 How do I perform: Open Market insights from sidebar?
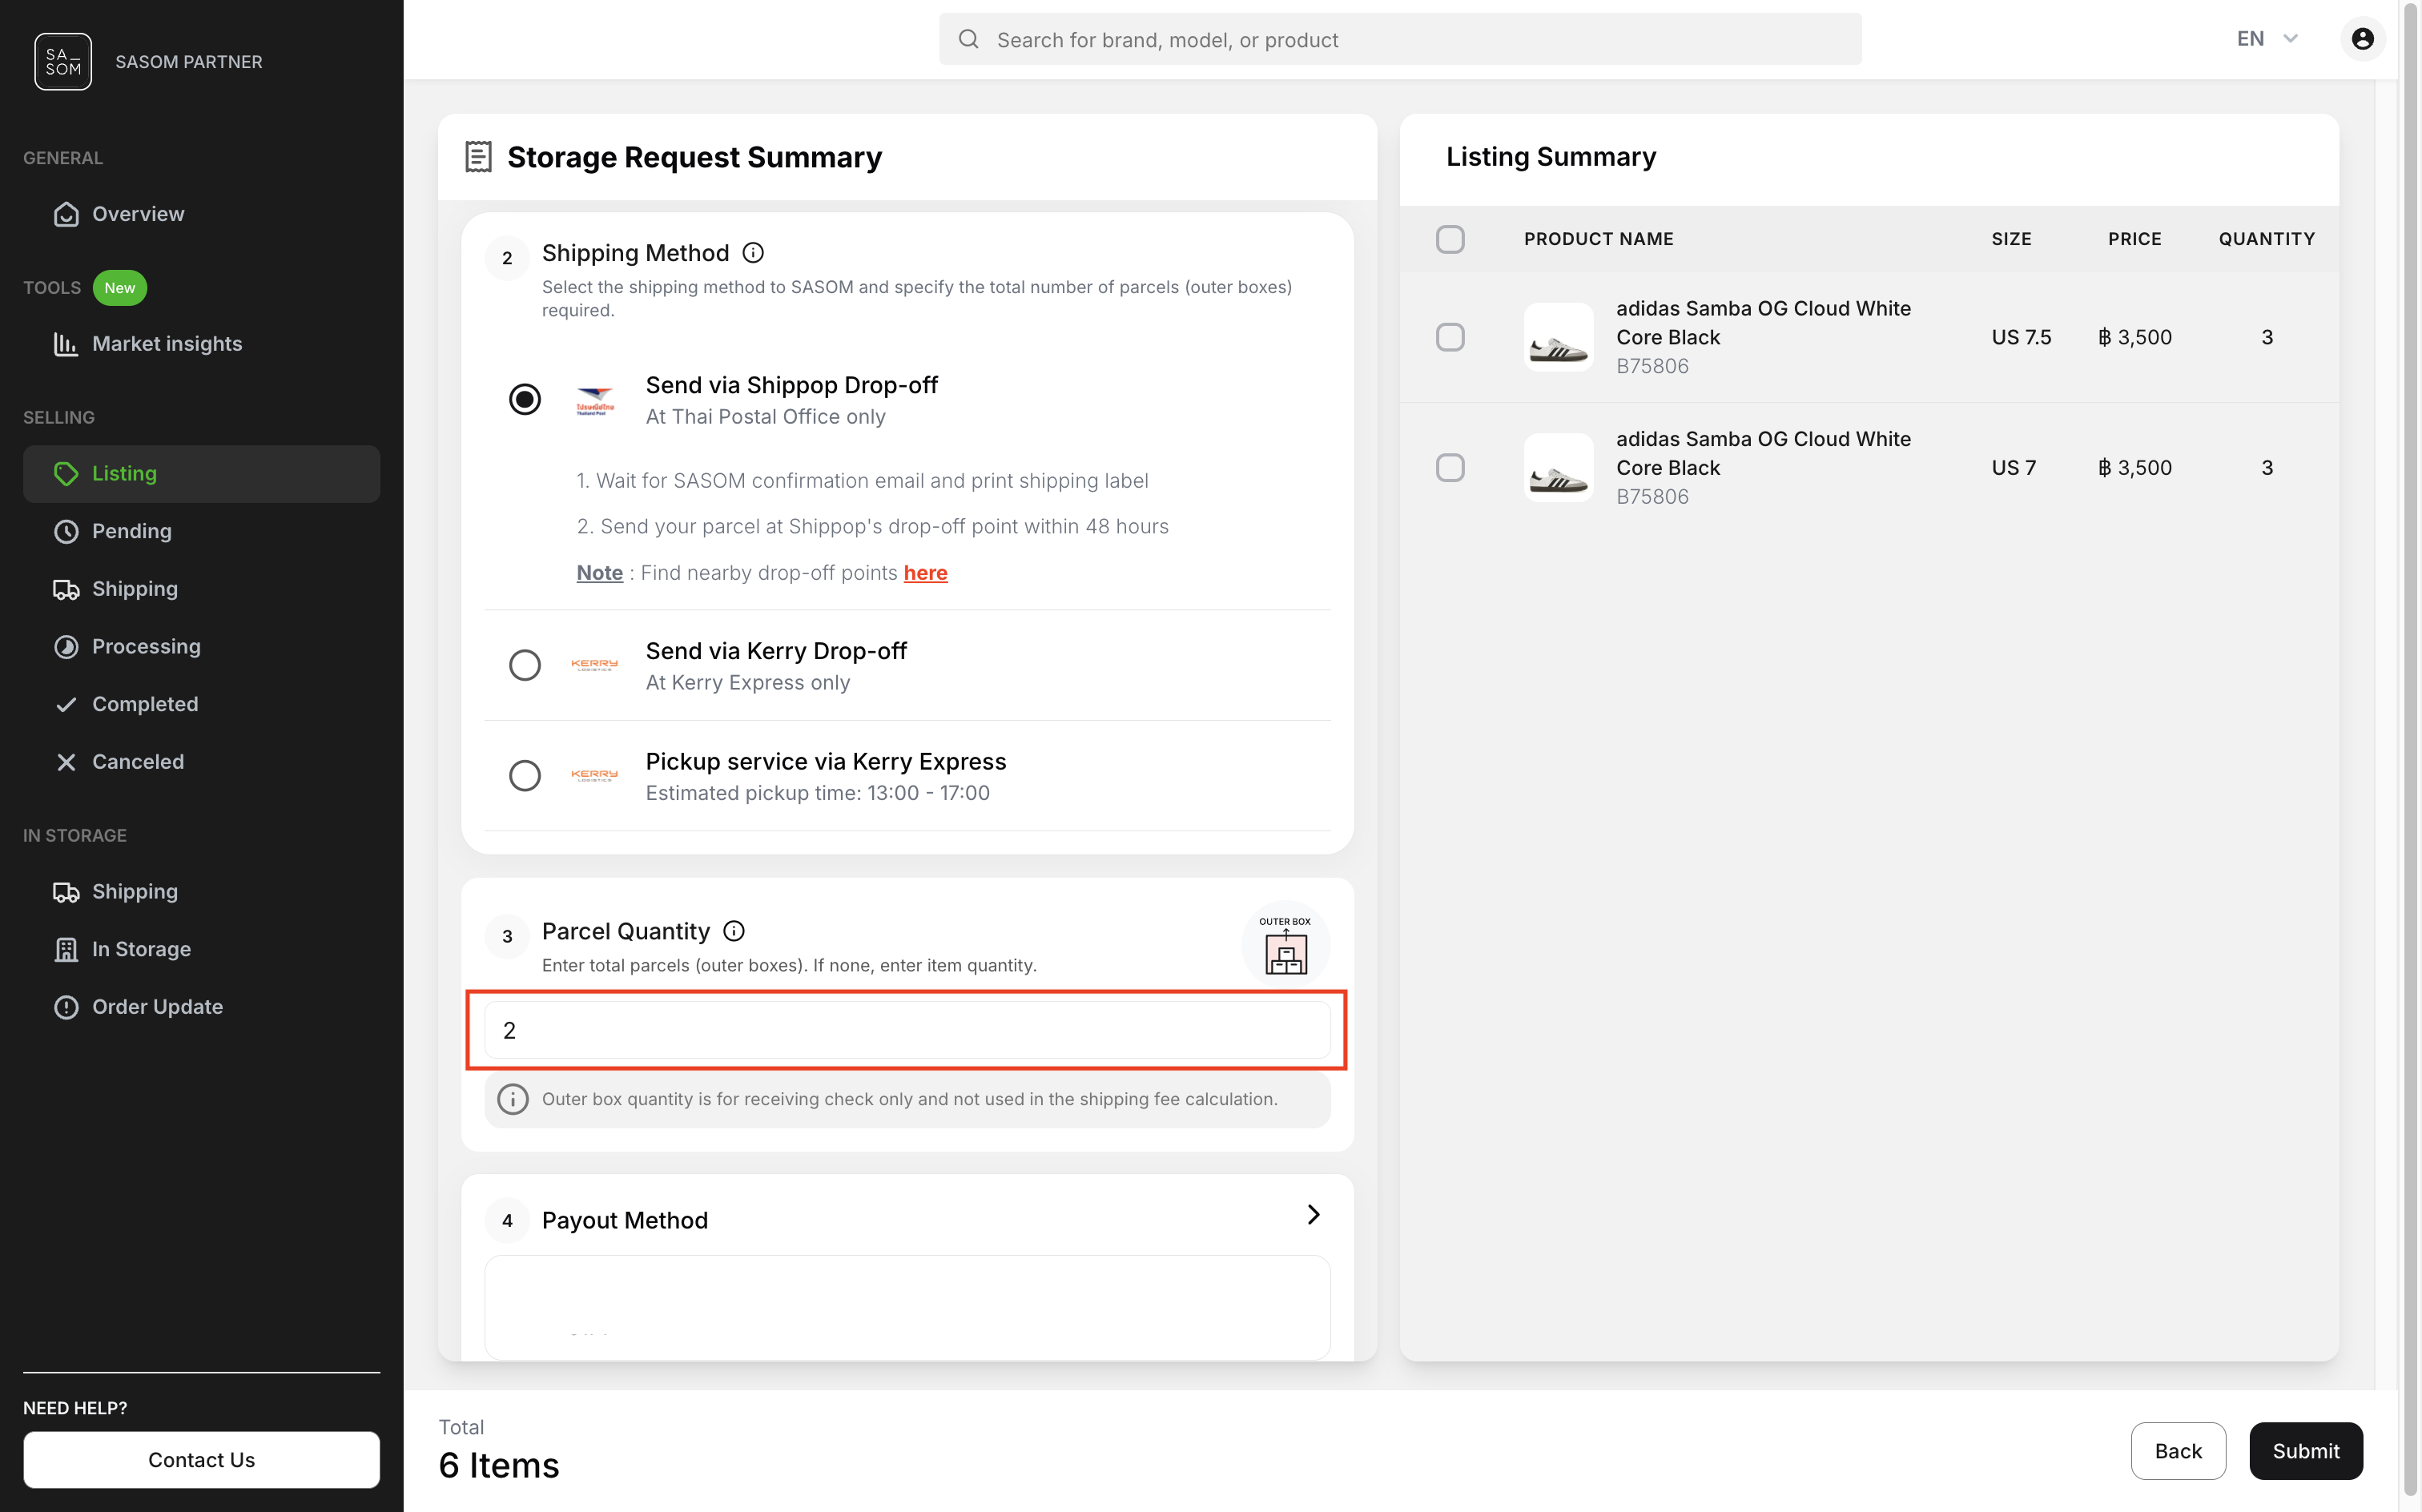(x=166, y=344)
